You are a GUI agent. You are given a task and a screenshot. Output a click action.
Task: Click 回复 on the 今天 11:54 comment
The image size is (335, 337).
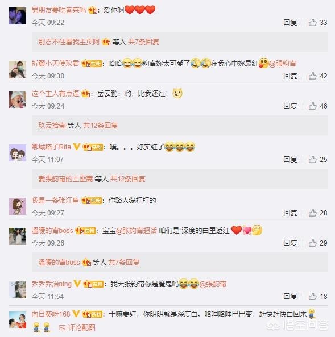tap(290, 297)
